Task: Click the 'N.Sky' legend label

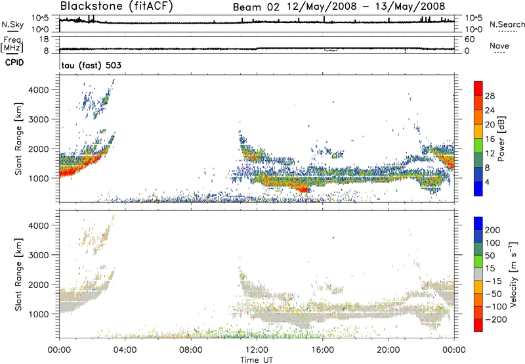Action: pos(12,24)
